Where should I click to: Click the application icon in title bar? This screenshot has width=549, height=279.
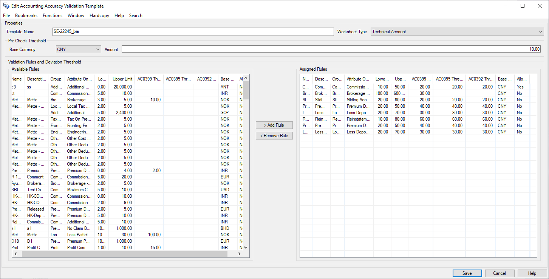[6, 6]
